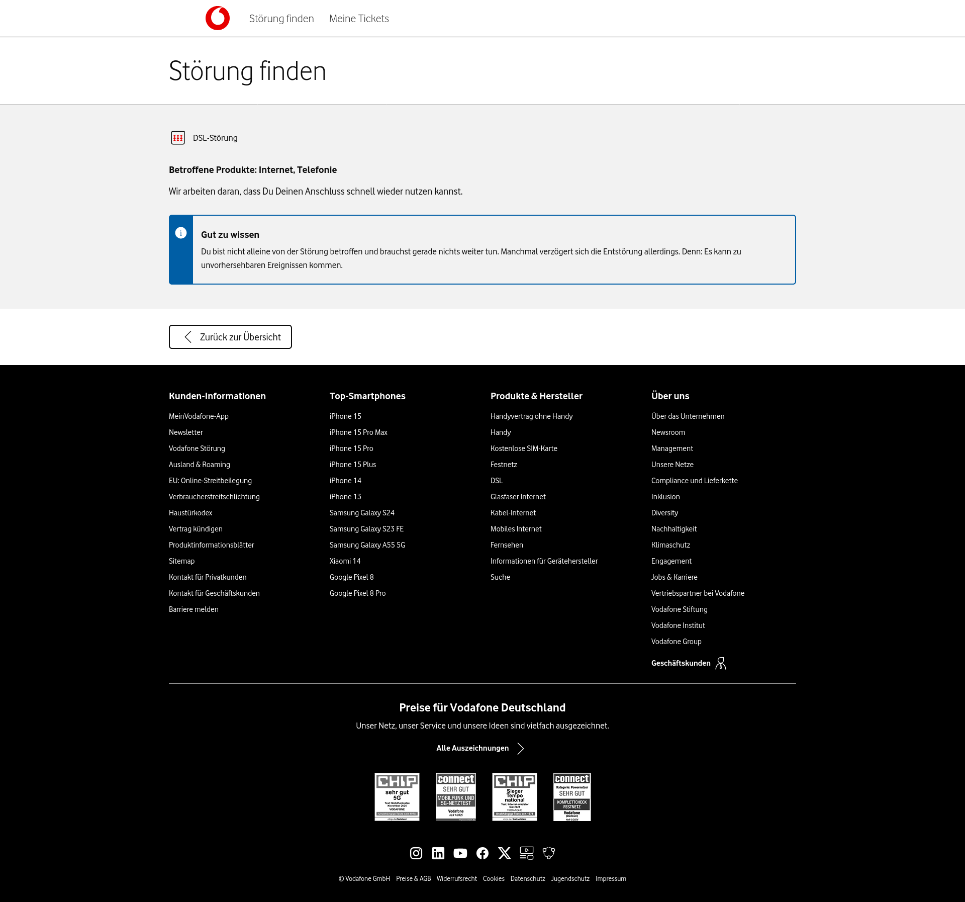Screen dimensions: 965x902
Task: Click the Zurück zur Übersicht button
Action: pyautogui.click(x=230, y=337)
